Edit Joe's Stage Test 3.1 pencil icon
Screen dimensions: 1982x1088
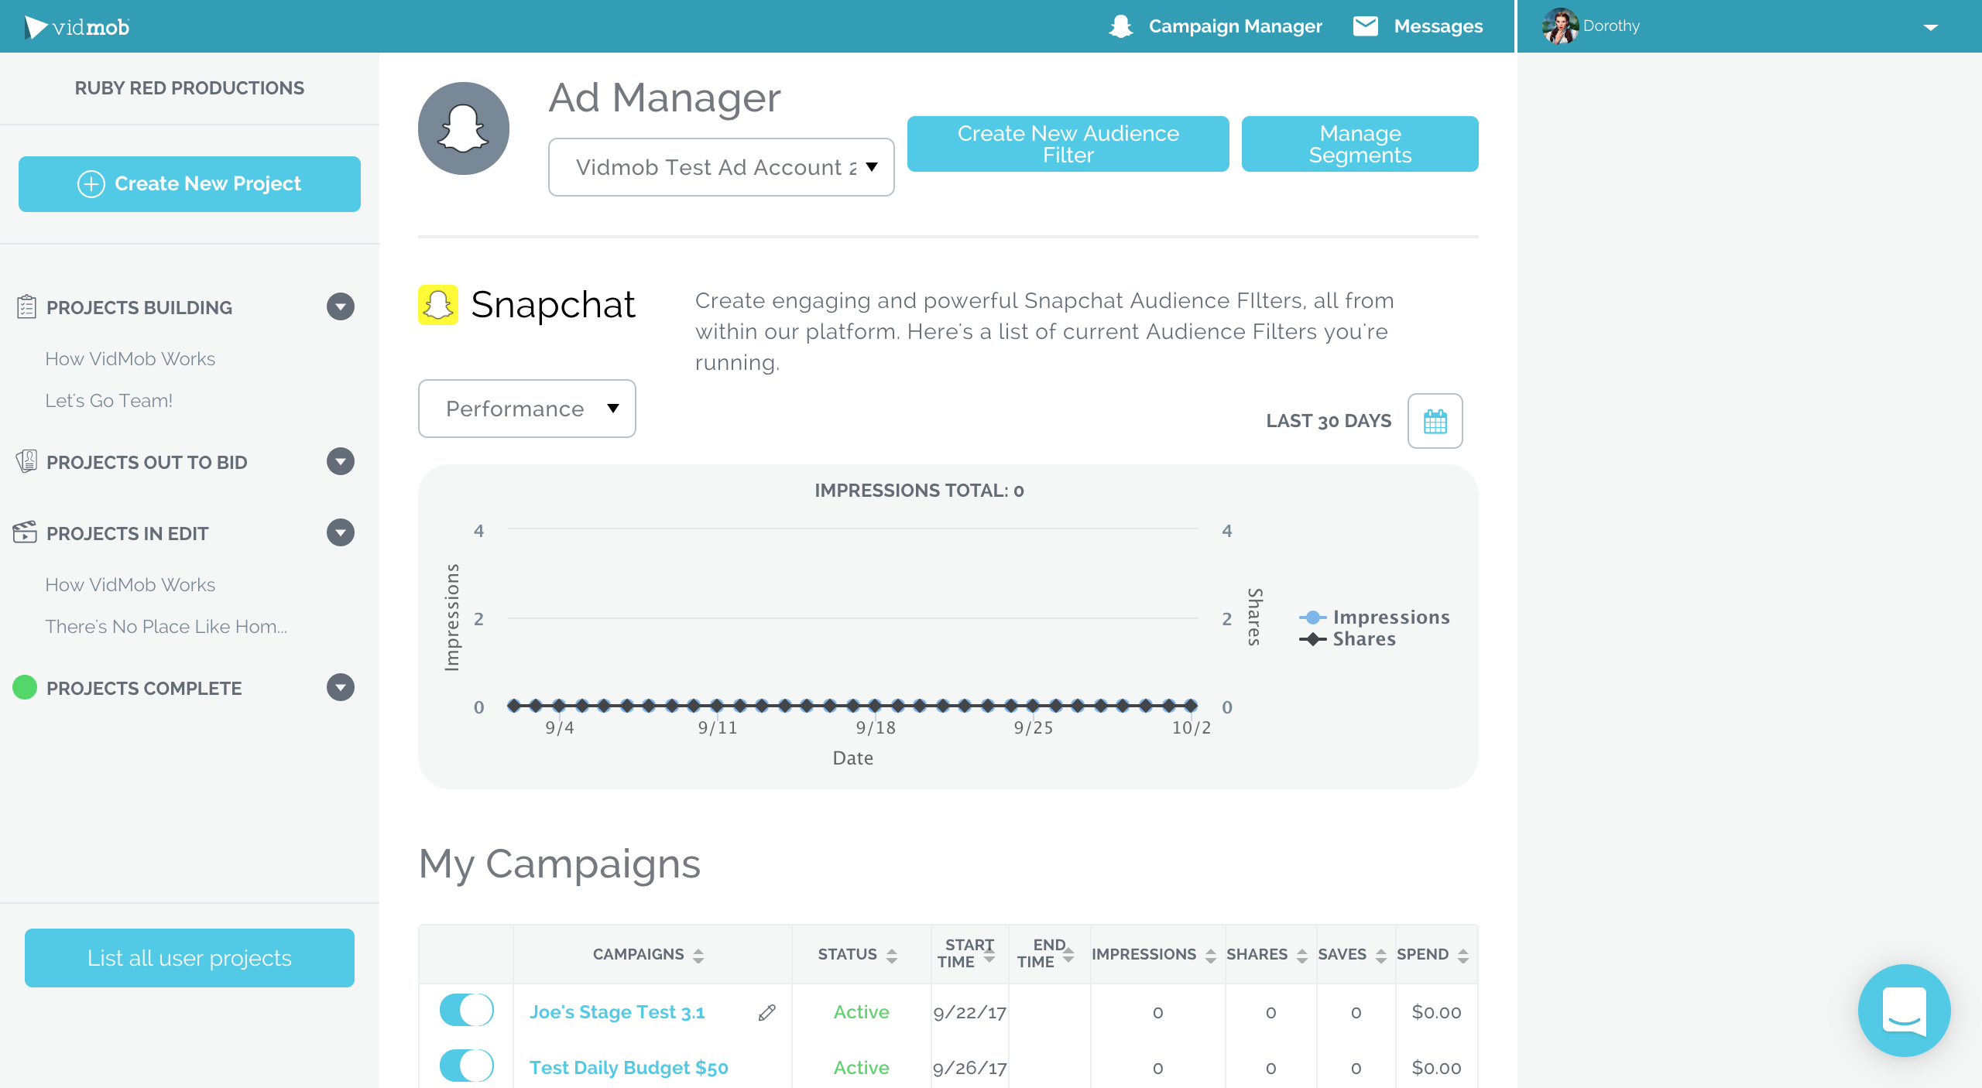(x=767, y=1012)
